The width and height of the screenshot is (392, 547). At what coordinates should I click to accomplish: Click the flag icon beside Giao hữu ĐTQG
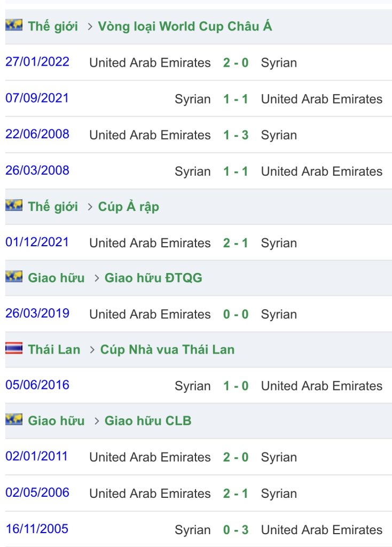coord(14,277)
